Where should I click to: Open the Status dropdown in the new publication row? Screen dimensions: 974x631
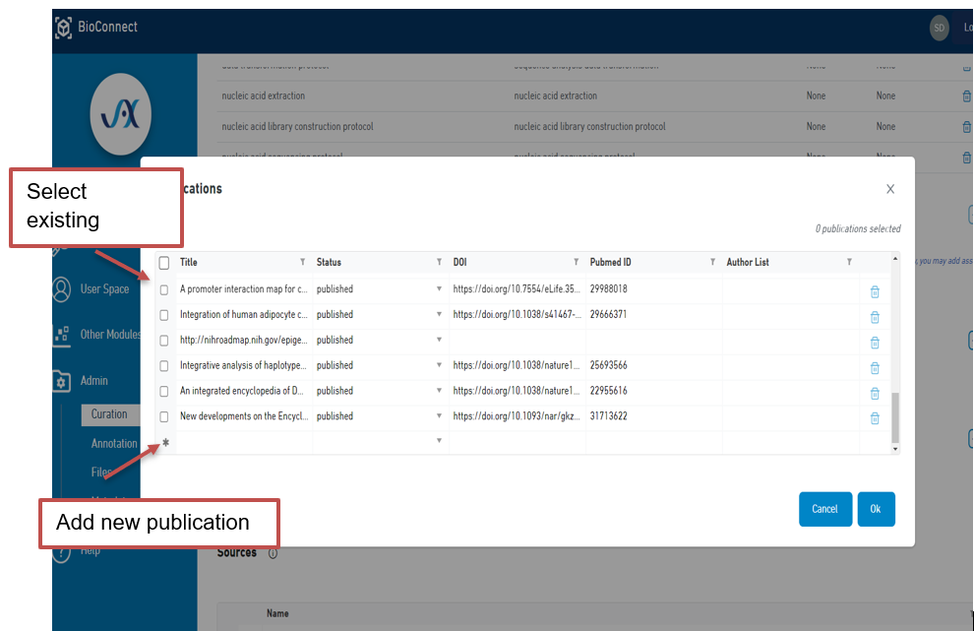point(439,441)
